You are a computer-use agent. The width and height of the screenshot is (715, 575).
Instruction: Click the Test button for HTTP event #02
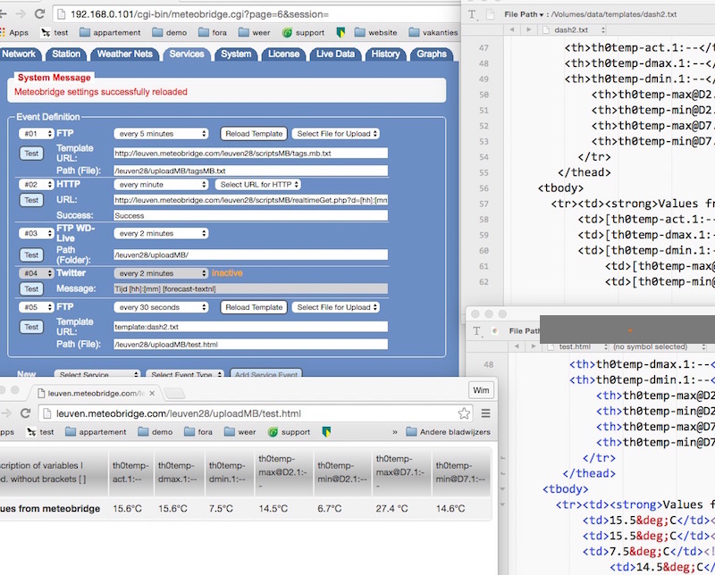coord(31,201)
